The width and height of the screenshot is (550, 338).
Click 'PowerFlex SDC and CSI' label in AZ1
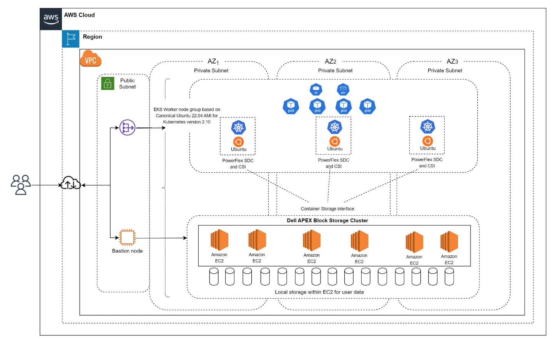(x=238, y=164)
